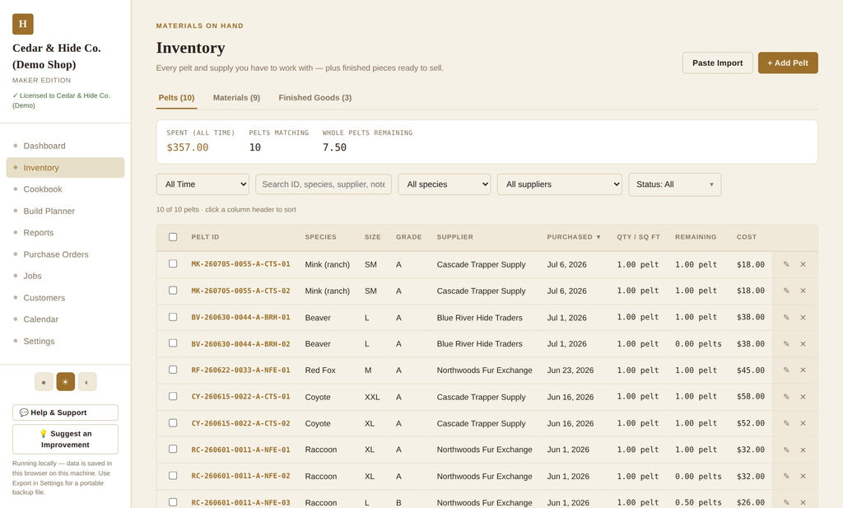Open the Status: All filter
Viewport: 843px width, 508px height.
(x=675, y=184)
